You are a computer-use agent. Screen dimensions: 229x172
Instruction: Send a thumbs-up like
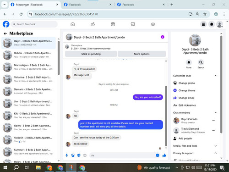(164, 155)
